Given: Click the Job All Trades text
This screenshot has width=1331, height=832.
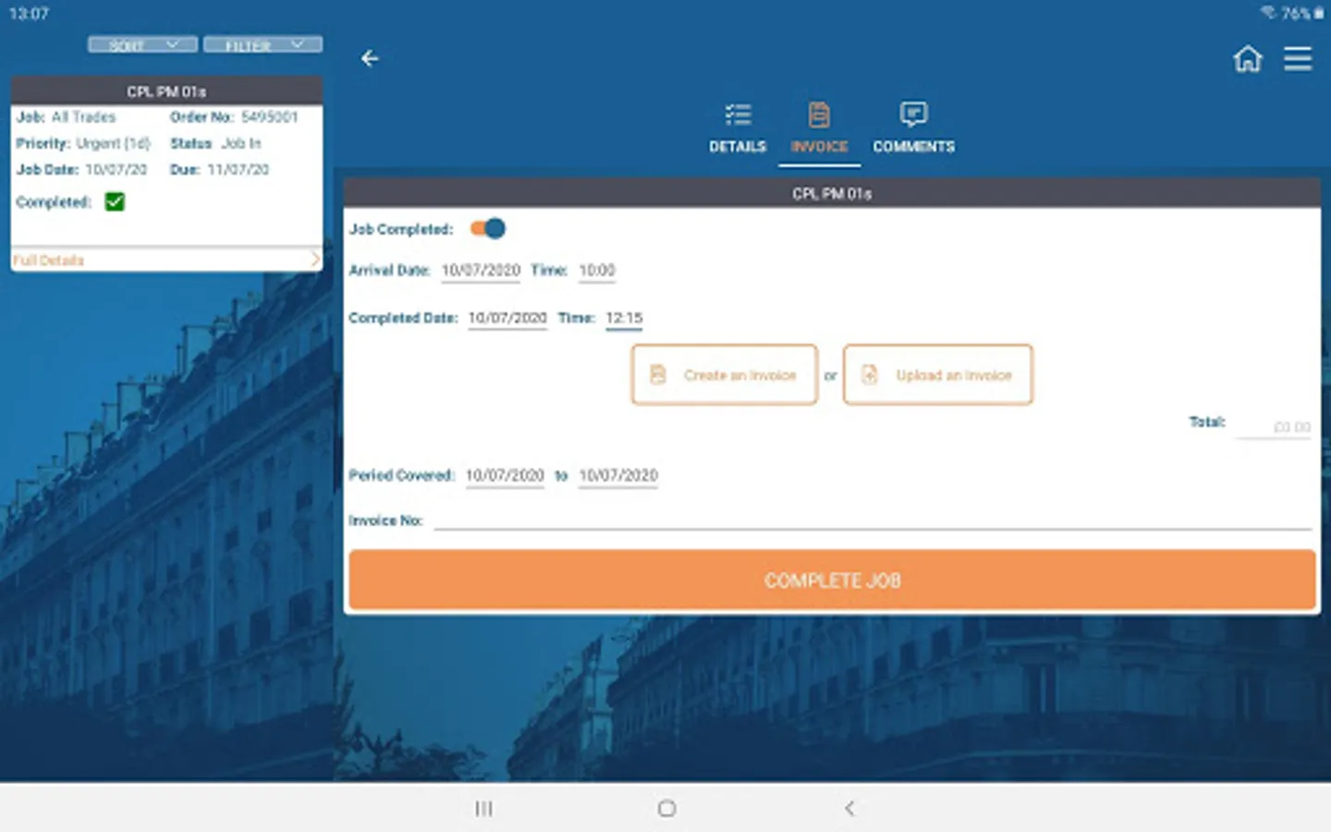Looking at the screenshot, I should [66, 117].
